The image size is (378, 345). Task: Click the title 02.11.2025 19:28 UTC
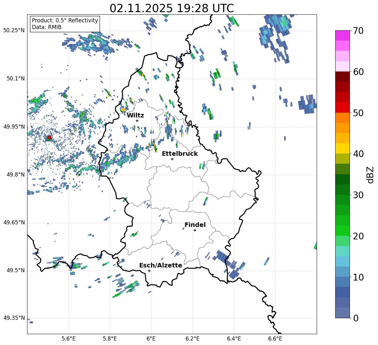point(172,8)
